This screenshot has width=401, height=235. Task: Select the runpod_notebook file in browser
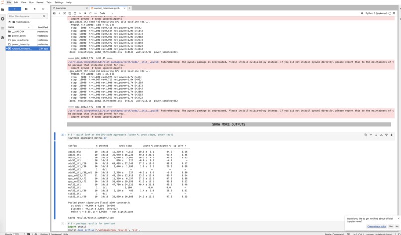(x=28, y=49)
